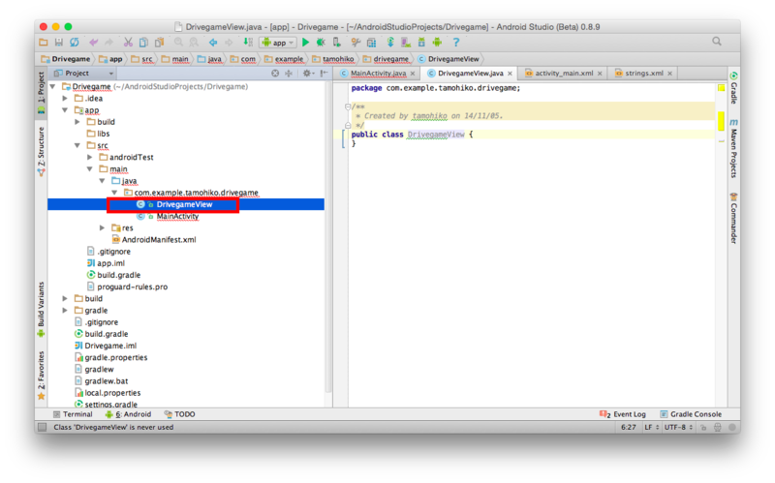Screen dimensions: 775x483
Task: Open the project panel gear settings
Action: [308, 74]
